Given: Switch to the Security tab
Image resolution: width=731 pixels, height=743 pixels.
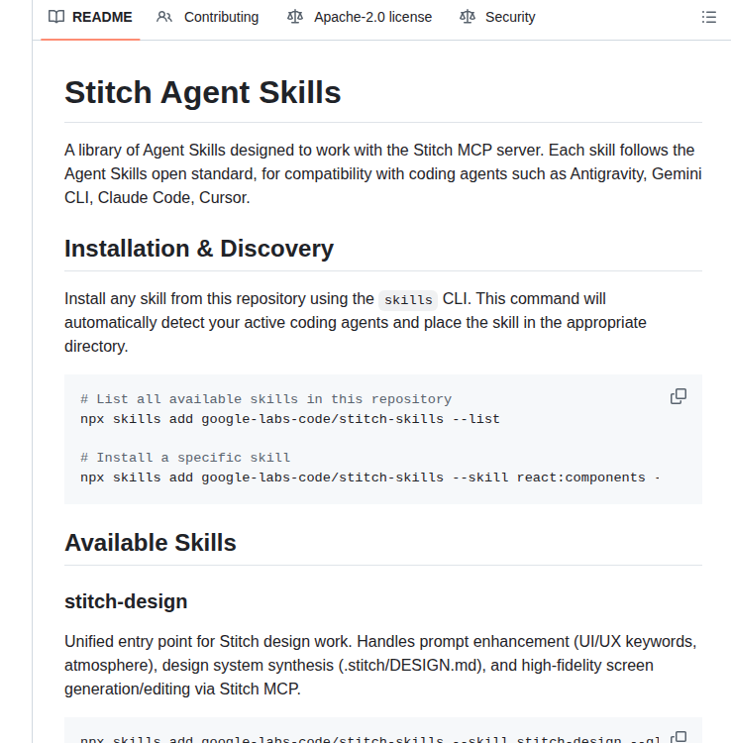Looking at the screenshot, I should point(497,17).
